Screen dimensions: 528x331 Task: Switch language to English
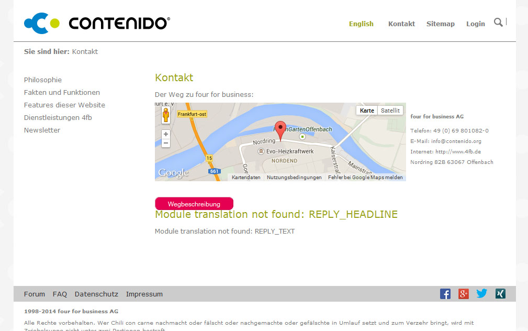361,24
